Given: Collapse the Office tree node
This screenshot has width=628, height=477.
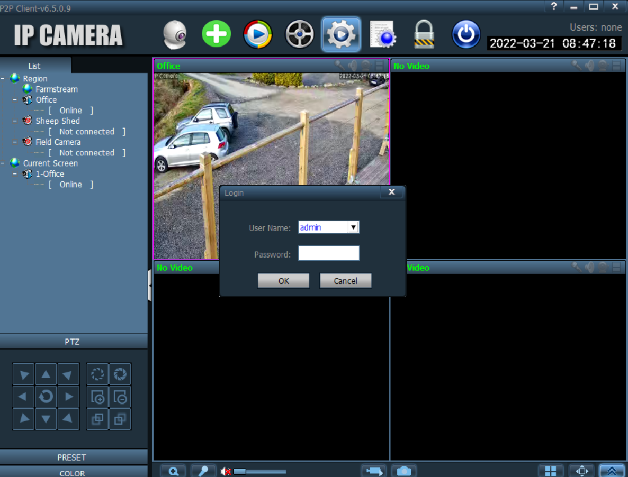Looking at the screenshot, I should coord(15,99).
